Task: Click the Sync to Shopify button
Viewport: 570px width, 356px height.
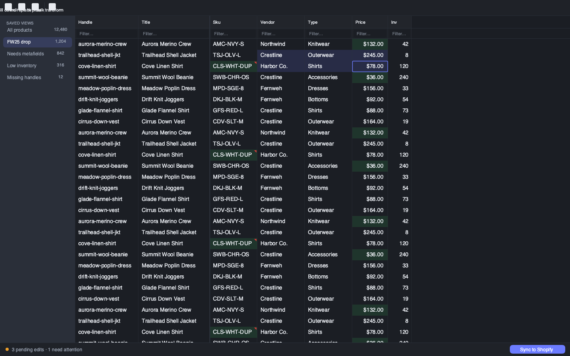Action: [x=537, y=349]
